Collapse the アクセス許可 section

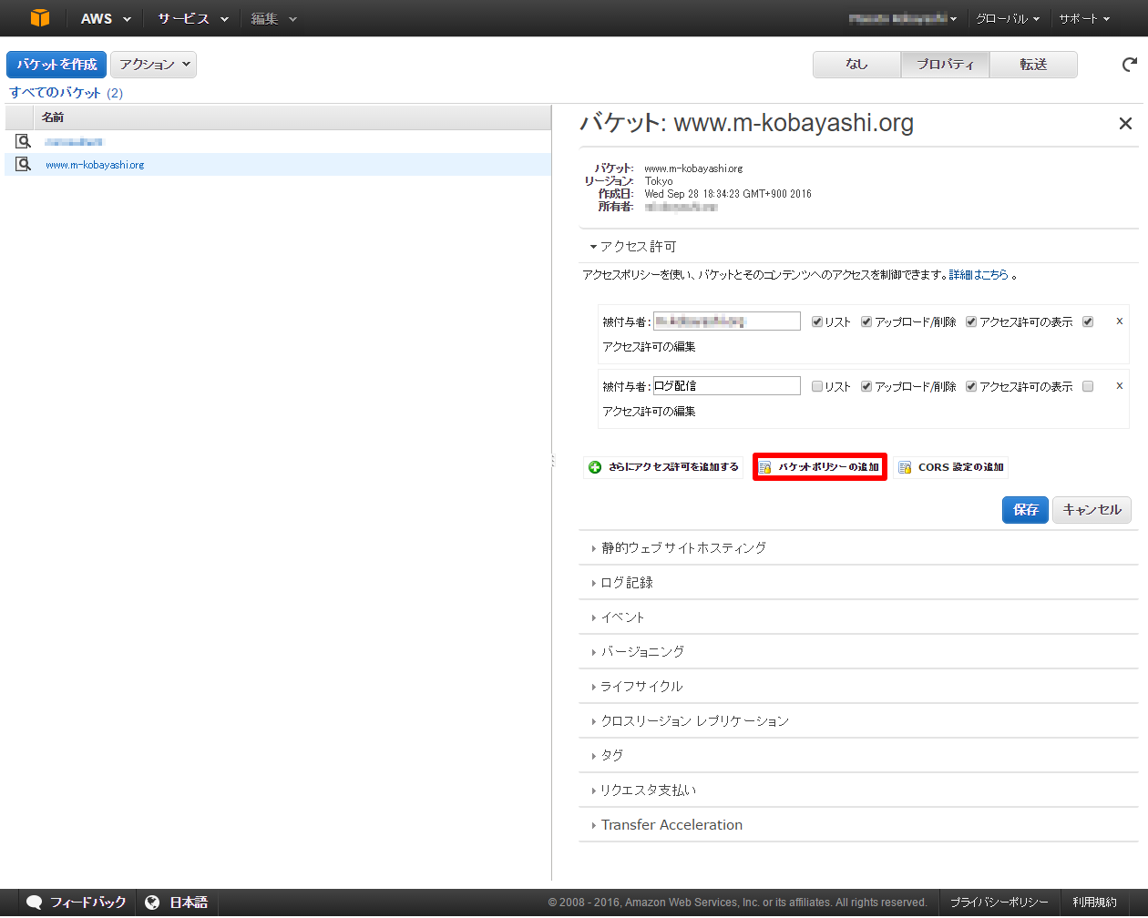[x=633, y=247]
